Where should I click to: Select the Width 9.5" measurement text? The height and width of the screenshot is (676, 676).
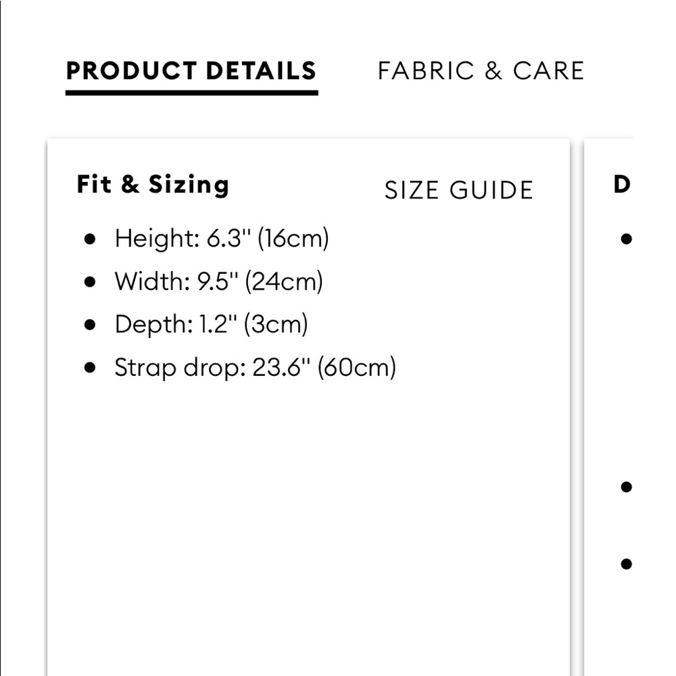click(x=218, y=281)
